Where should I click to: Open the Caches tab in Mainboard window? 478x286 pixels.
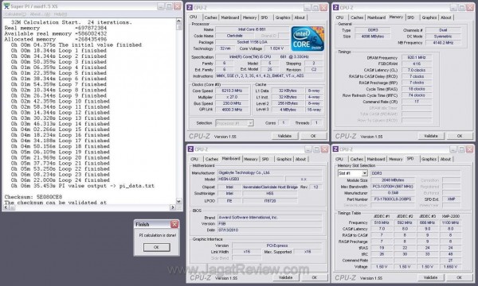tap(212, 159)
